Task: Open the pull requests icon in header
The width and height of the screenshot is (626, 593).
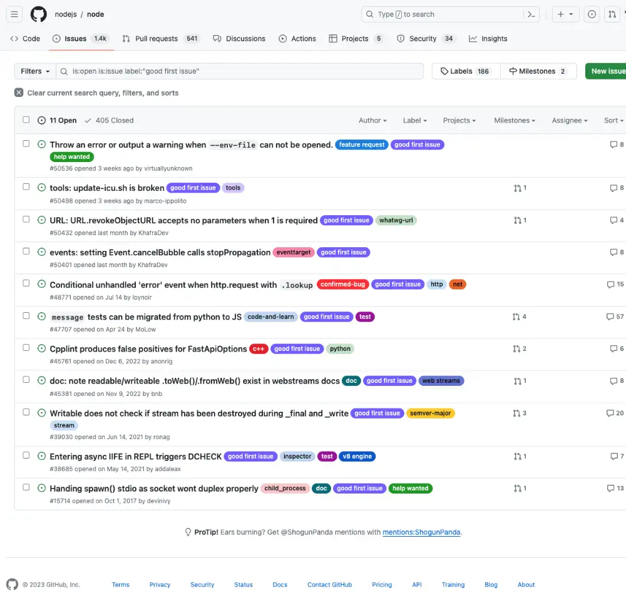Action: coord(612,14)
